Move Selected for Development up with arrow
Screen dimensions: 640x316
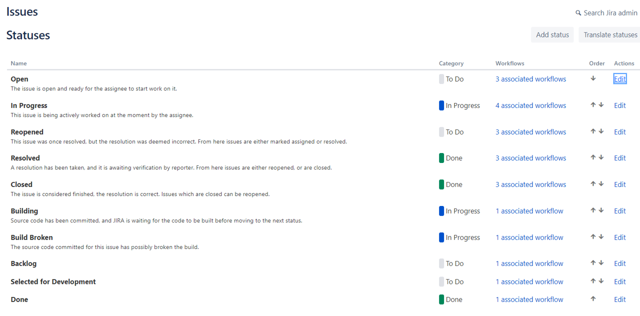[x=592, y=281]
